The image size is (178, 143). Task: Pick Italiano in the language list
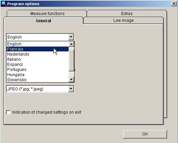coord(37,59)
